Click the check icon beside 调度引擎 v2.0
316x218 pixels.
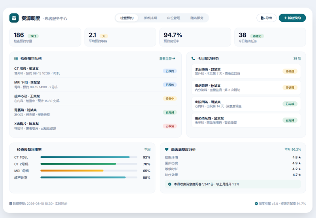256,203
